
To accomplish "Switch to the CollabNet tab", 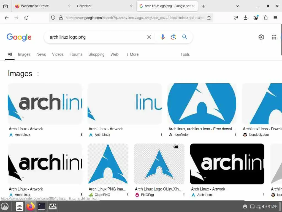I will pyautogui.click(x=104, y=6).
